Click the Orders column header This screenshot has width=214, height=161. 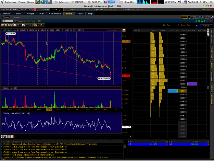142,30
